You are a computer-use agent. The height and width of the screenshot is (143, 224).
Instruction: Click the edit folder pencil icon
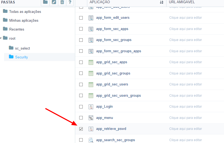(54, 2)
